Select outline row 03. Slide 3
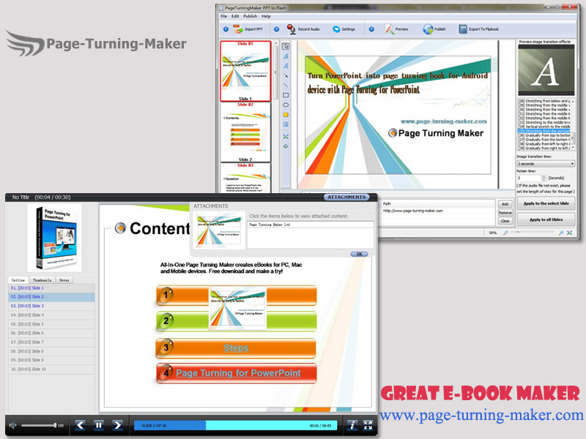The width and height of the screenshot is (586, 439). tap(51, 306)
